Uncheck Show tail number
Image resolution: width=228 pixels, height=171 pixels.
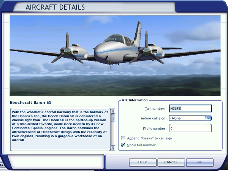[x=123, y=145]
